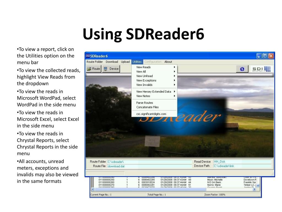
Task: Click 'N E GA Bank' name in report
Action: coord(214,182)
